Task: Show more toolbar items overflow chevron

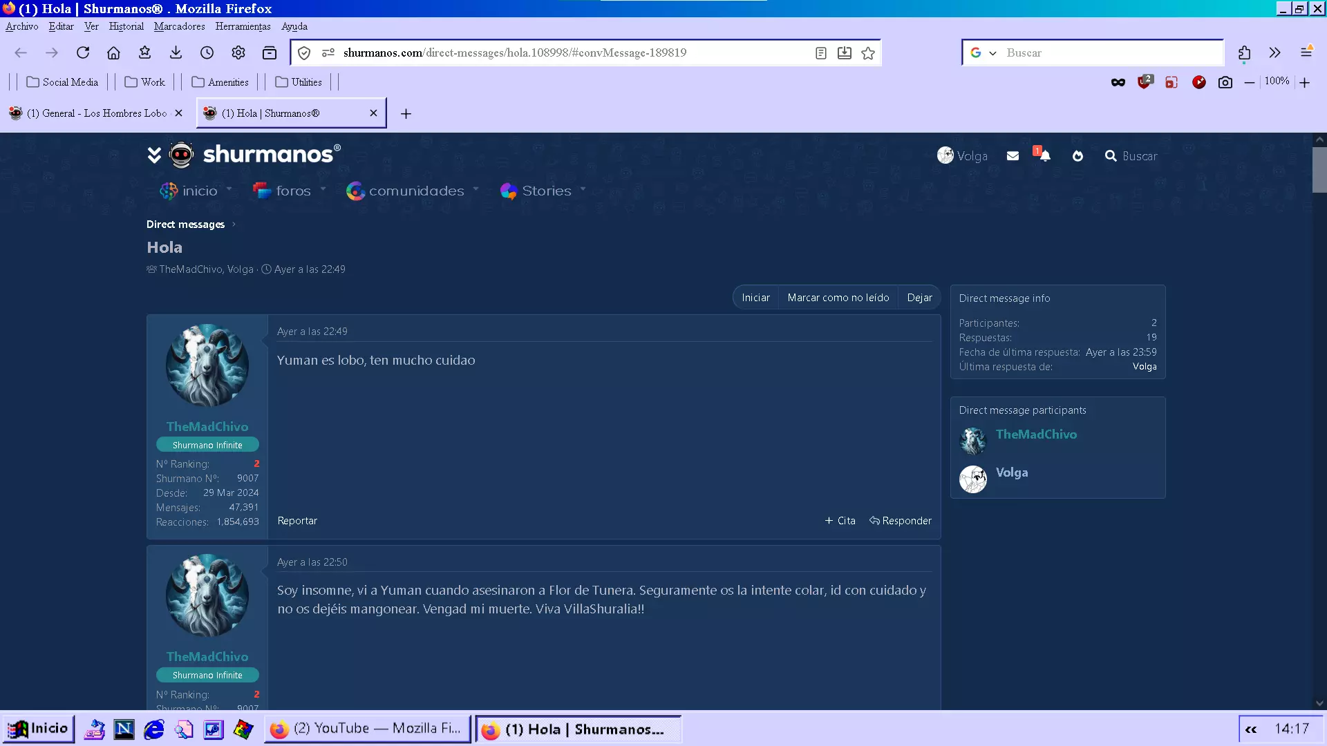Action: 1275,52
